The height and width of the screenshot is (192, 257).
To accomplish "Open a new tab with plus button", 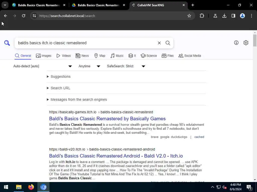I will (x=193, y=5).
